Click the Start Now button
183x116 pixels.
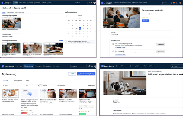coord(145,21)
